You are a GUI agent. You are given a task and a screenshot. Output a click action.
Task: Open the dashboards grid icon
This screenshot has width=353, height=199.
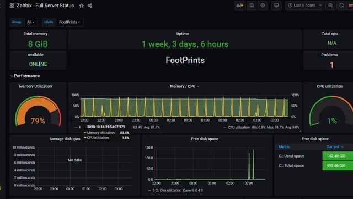point(12,6)
